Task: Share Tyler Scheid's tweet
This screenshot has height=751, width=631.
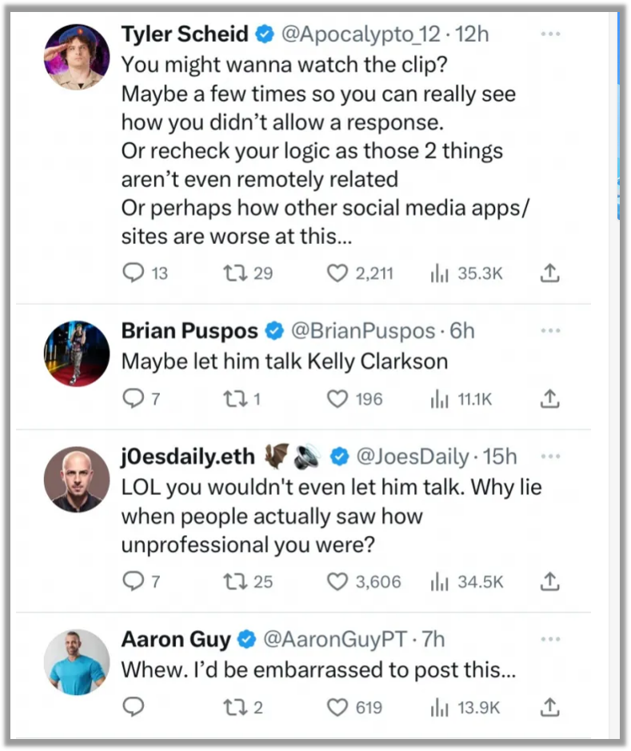Action: [x=549, y=274]
